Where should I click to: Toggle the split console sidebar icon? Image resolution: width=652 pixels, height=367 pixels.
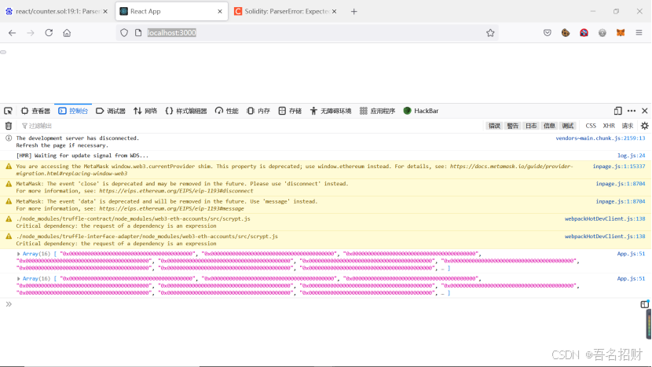coord(644,305)
